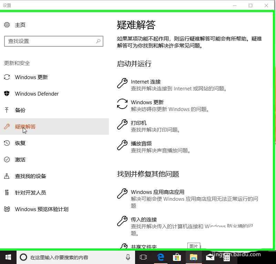Screen dimensions: 276x264
Task: Focus the taskbar search box
Action: [x=76, y=257]
